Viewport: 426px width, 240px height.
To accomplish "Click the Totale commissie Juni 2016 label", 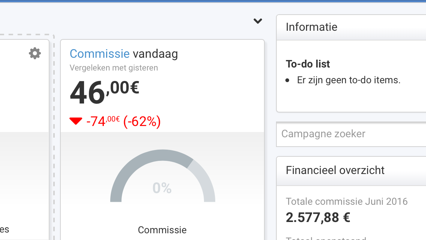I will point(346,201).
